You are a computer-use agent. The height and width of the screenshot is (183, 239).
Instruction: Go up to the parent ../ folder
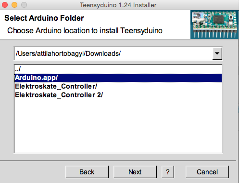pyautogui.click(x=118, y=69)
